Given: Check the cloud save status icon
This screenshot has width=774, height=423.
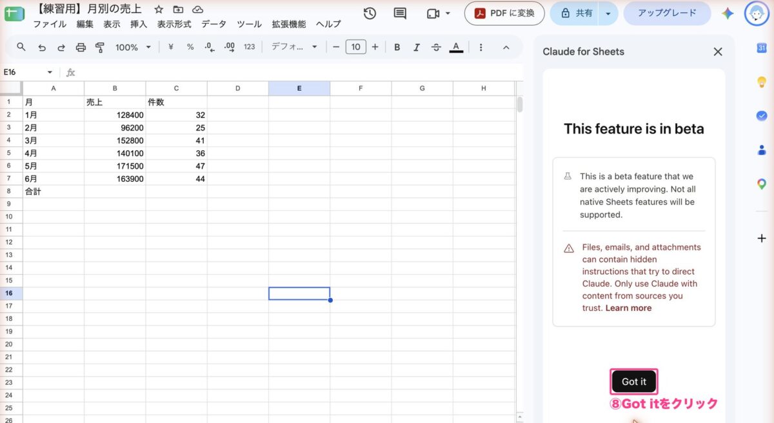Looking at the screenshot, I should tap(198, 10).
